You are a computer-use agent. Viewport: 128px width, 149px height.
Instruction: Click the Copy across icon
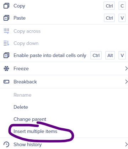[6, 31]
